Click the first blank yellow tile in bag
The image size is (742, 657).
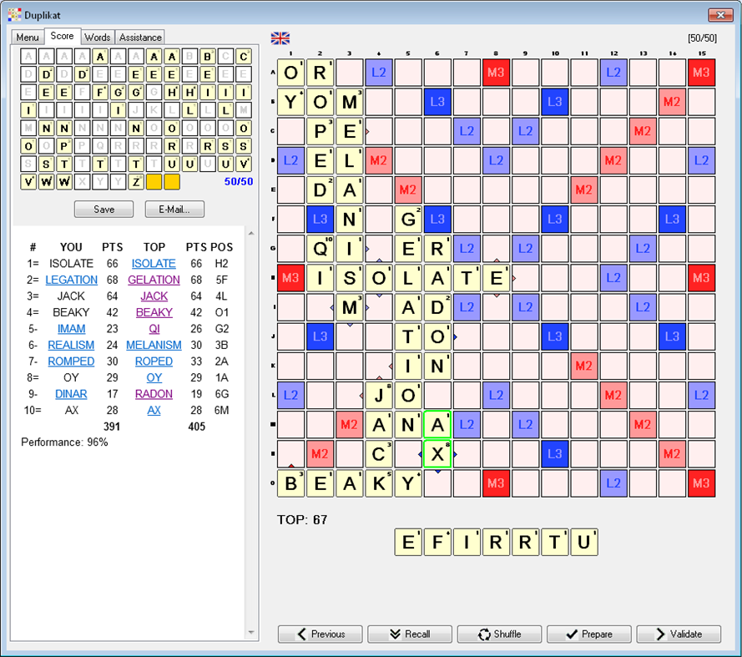(x=154, y=182)
